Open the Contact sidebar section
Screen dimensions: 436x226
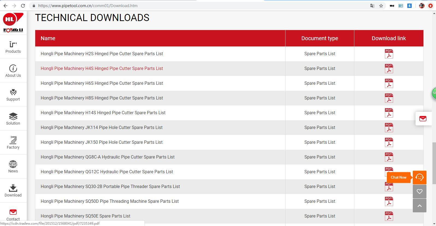(x=13, y=215)
